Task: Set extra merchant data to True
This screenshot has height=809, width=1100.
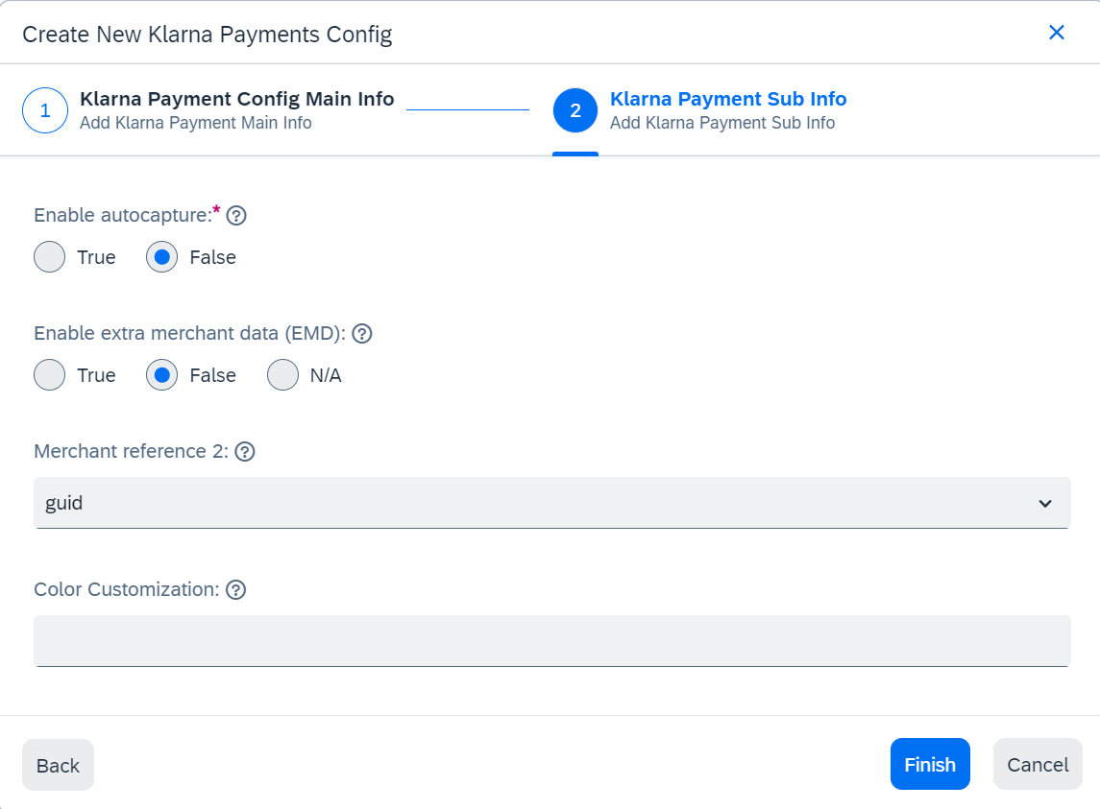Action: click(x=50, y=376)
